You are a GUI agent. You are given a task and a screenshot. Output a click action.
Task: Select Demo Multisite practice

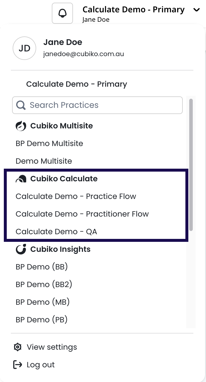coord(44,161)
